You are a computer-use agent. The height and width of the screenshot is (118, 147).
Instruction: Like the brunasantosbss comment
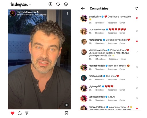137,31
